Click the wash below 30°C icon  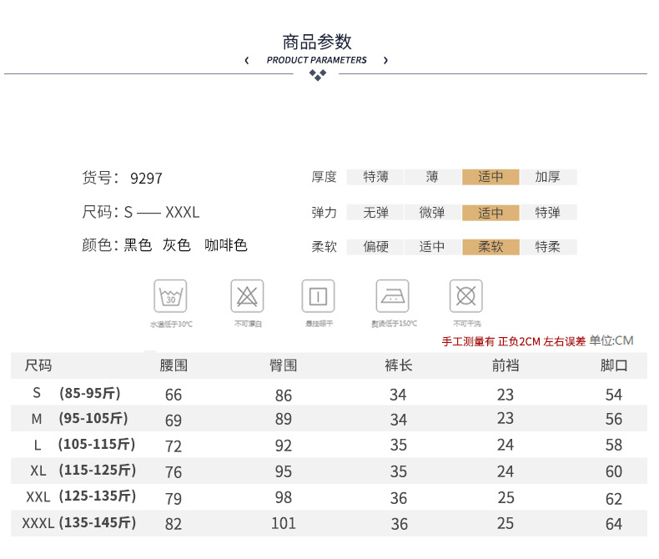coord(170,296)
